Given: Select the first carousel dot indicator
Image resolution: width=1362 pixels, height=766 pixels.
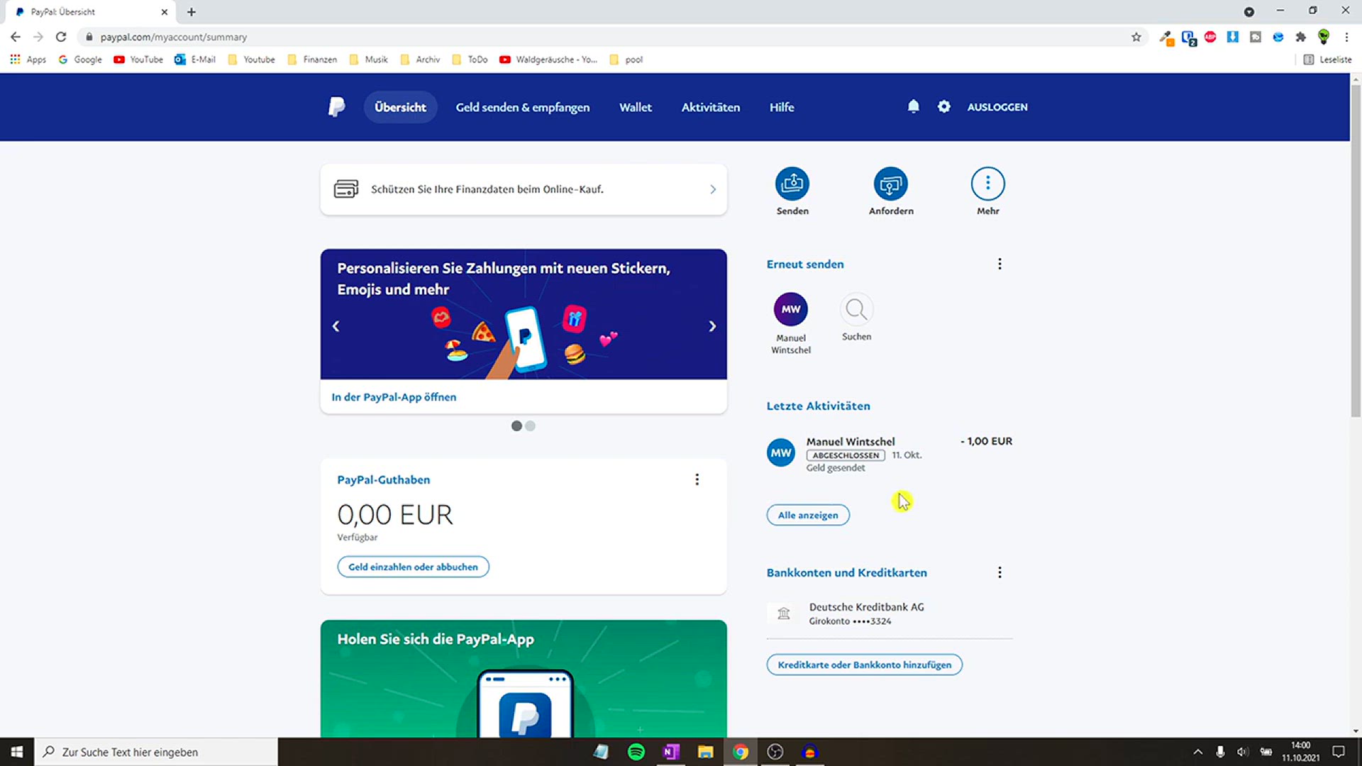Looking at the screenshot, I should coord(516,426).
